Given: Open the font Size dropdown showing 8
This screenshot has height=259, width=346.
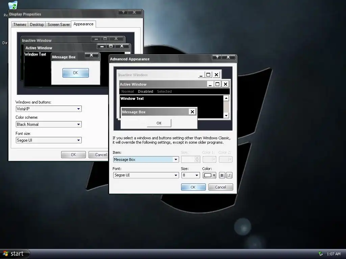Looking at the screenshot, I should point(191,175).
